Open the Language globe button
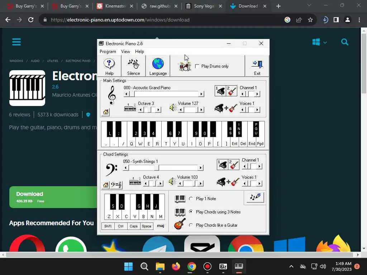367x275 pixels. 158,66
